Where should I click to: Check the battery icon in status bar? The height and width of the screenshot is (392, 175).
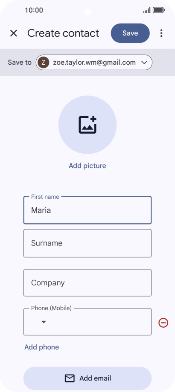159,10
